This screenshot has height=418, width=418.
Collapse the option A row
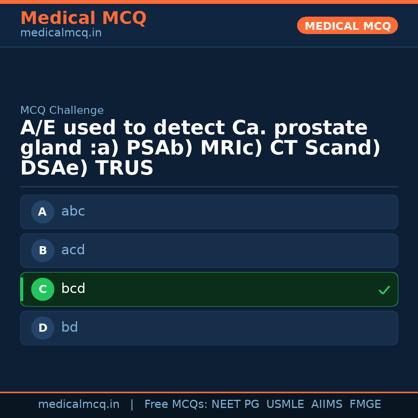209,212
